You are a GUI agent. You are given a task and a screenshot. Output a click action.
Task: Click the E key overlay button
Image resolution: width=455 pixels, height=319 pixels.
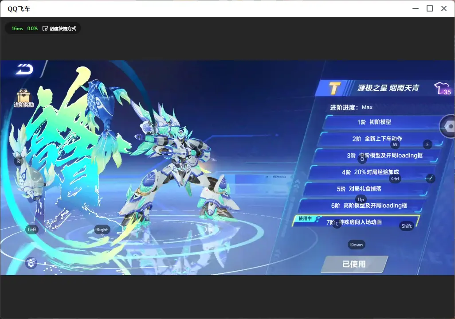tap(428, 144)
